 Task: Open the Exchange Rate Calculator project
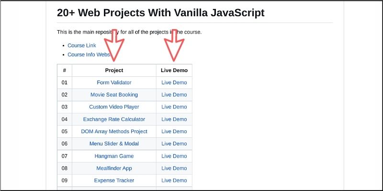(x=114, y=119)
